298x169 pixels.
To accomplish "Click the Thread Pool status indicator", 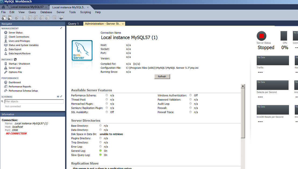I will coord(107,99).
